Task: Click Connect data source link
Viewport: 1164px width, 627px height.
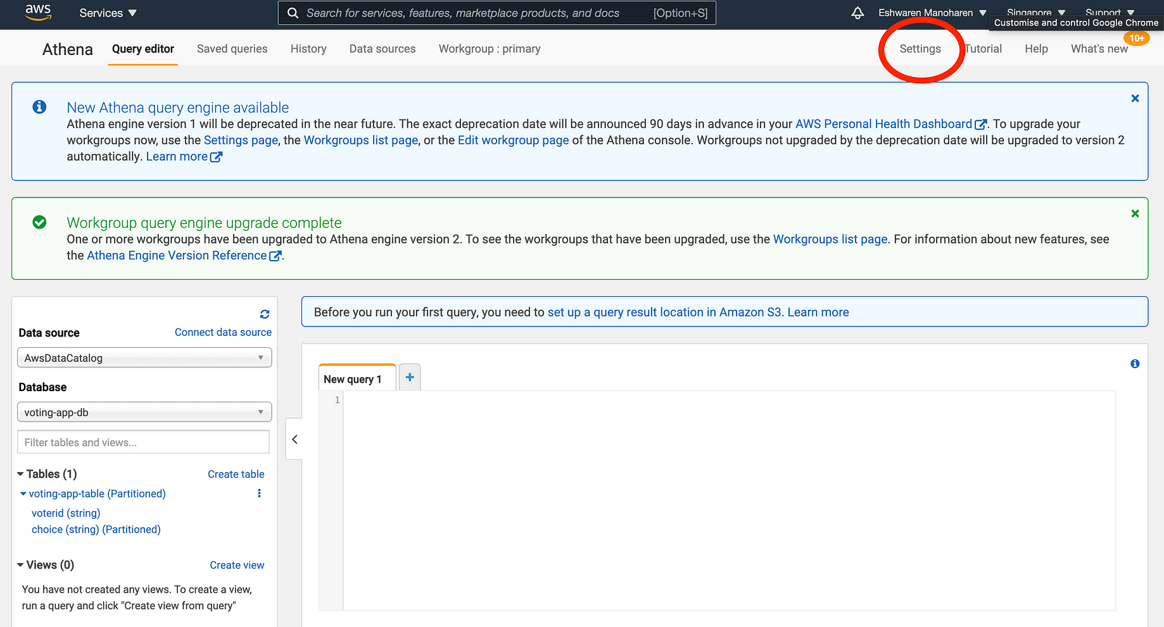Action: click(x=223, y=332)
